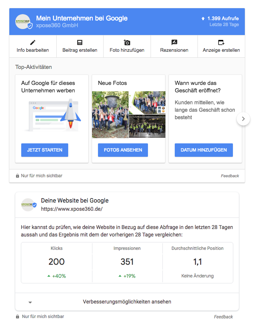Click the +40% change value
This screenshot has height=321, width=256.
(59, 276)
